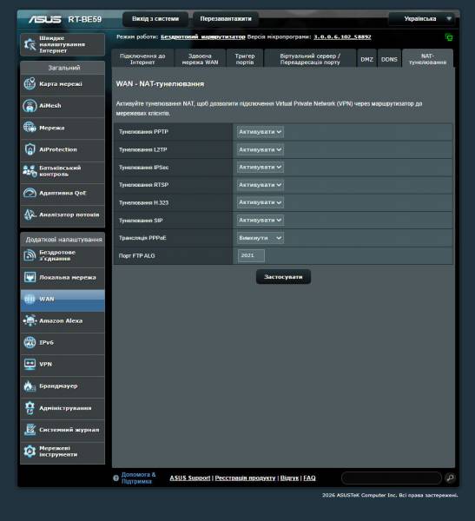Image resolution: width=475 pixels, height=521 pixels.
Task: Open Тунелювання RTSP dropdown
Action: click(261, 185)
